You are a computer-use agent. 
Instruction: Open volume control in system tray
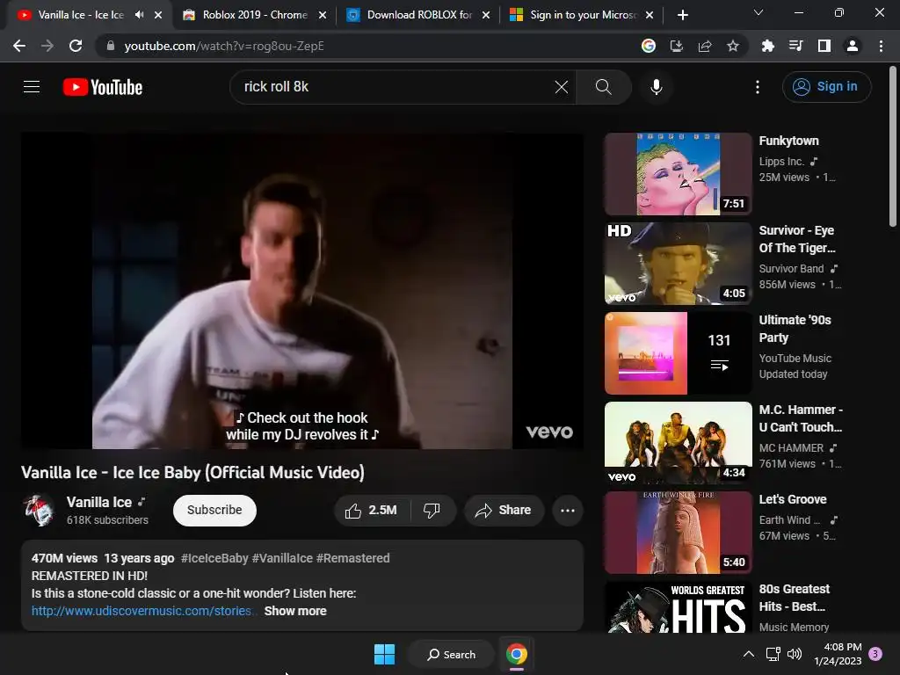[795, 654]
